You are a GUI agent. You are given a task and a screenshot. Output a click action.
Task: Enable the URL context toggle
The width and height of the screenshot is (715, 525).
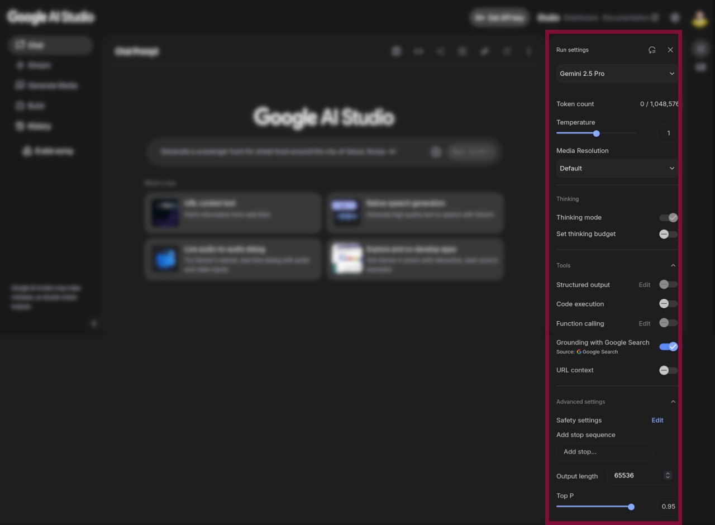(x=668, y=370)
